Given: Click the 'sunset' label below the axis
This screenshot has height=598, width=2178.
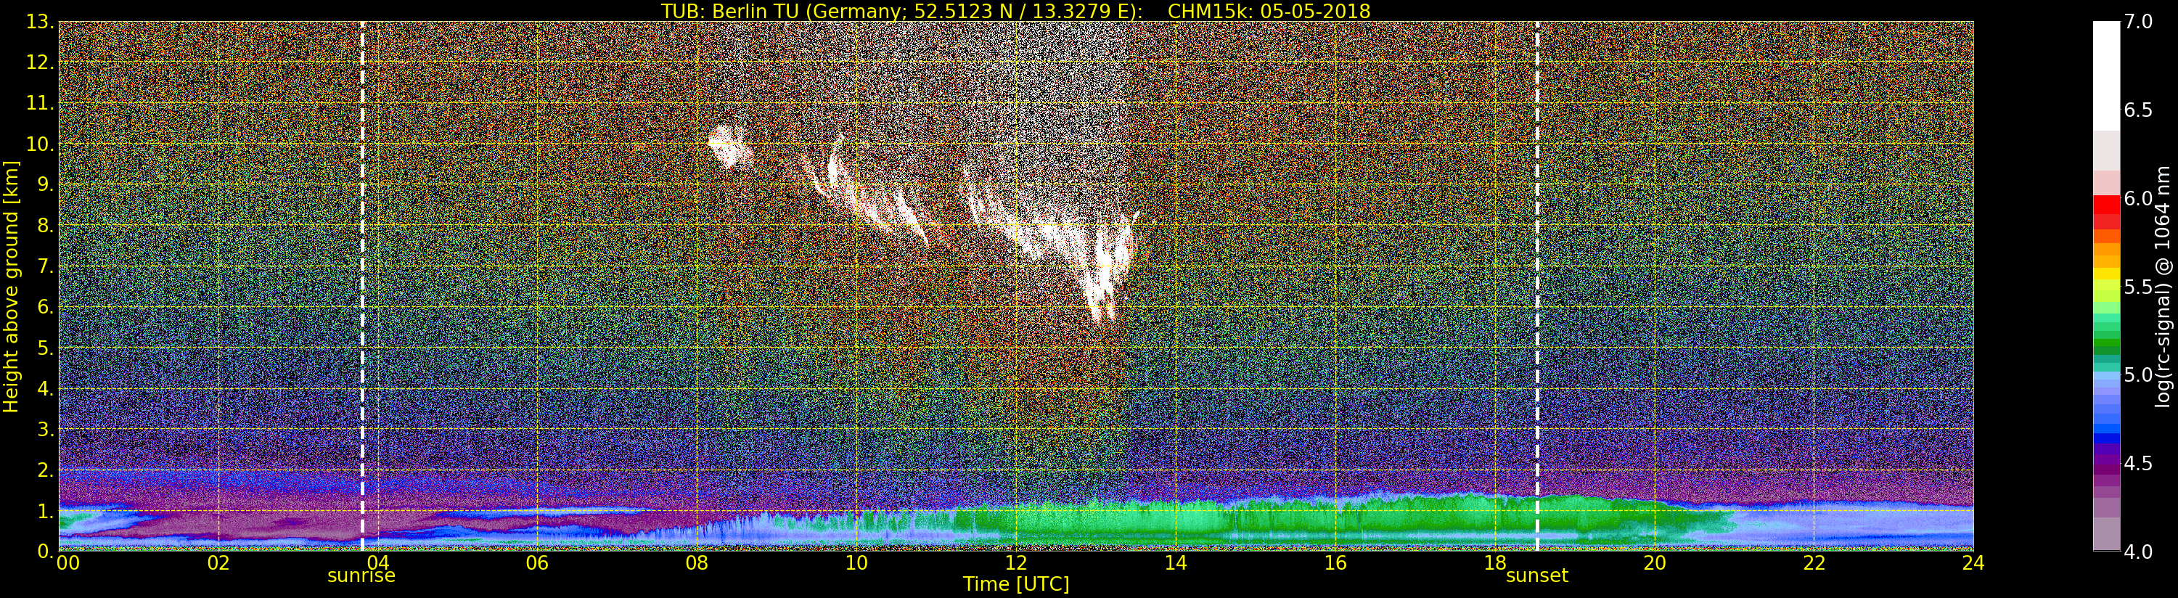Looking at the screenshot, I should click(x=1536, y=576).
